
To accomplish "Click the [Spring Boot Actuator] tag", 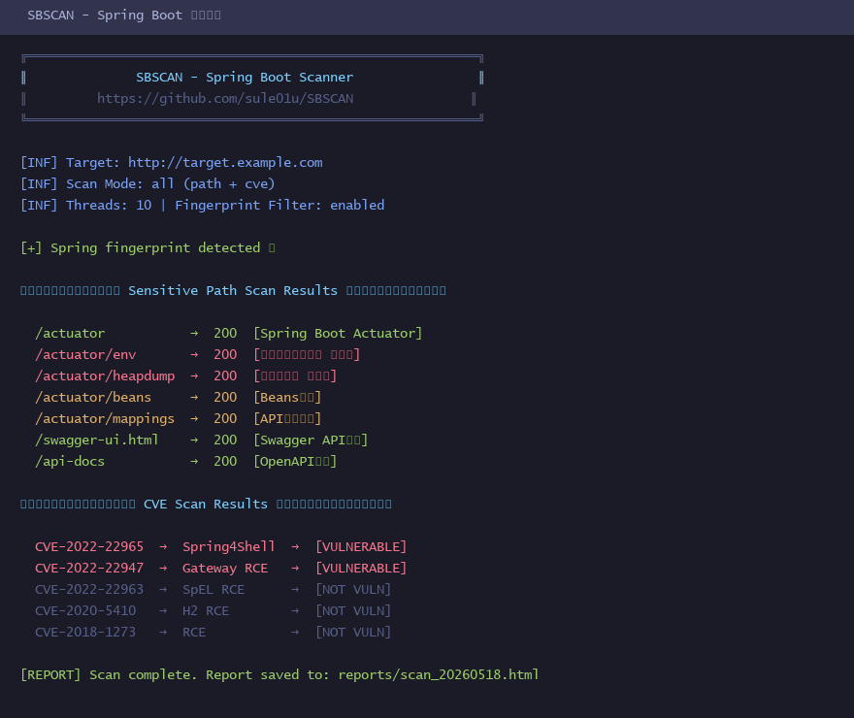I will [x=338, y=333].
